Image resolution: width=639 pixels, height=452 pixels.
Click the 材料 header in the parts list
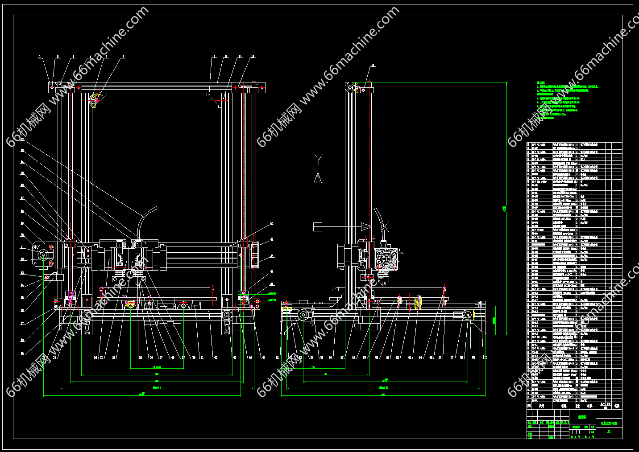coord(590,406)
